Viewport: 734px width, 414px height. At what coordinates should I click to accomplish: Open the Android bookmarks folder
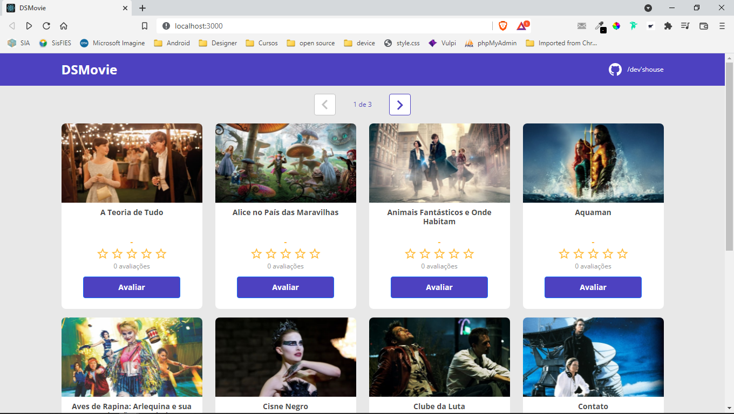pos(172,43)
